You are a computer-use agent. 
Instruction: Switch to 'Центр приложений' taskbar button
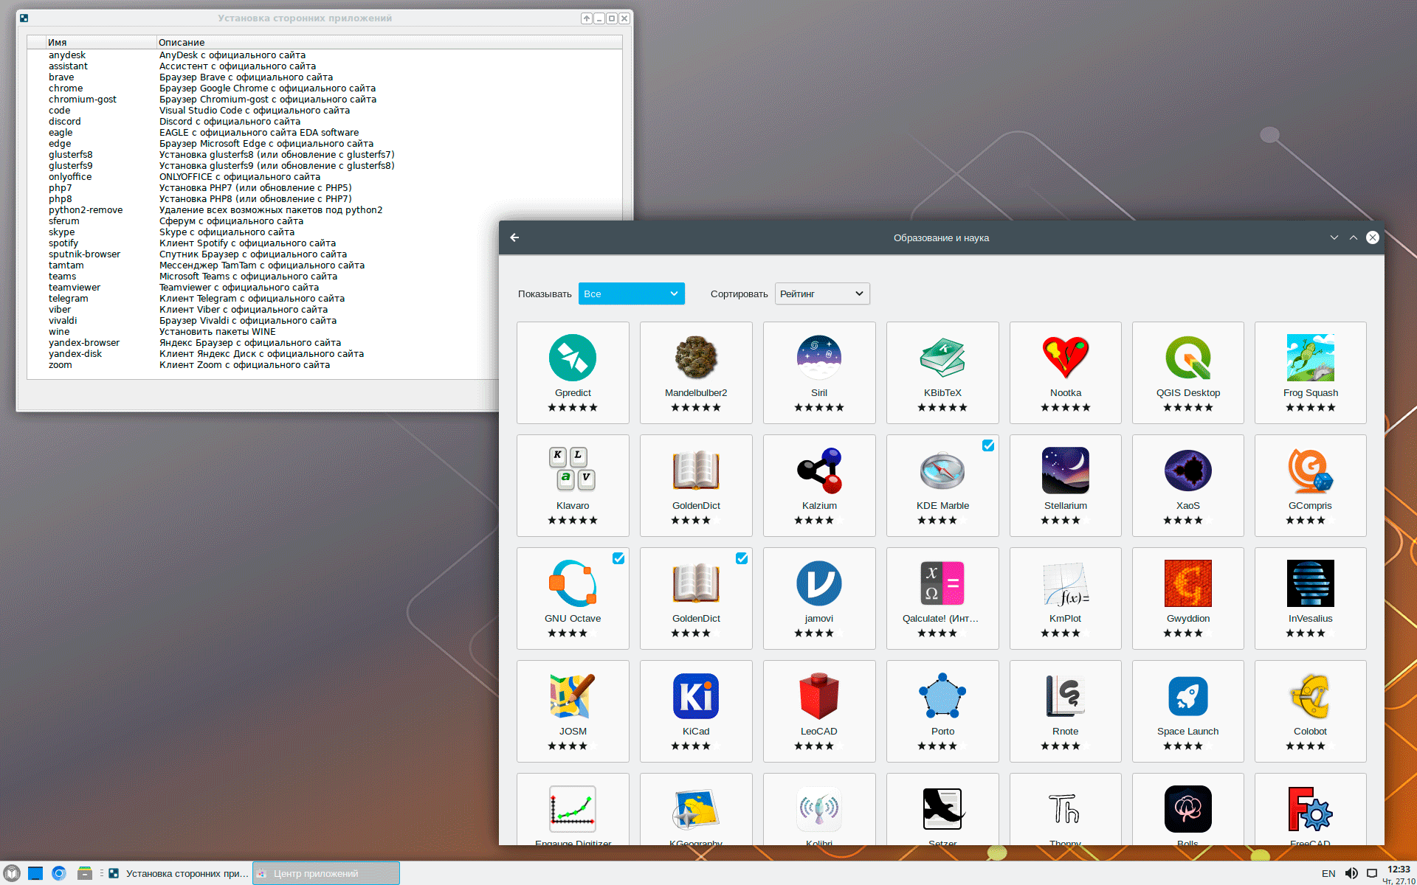[326, 873]
